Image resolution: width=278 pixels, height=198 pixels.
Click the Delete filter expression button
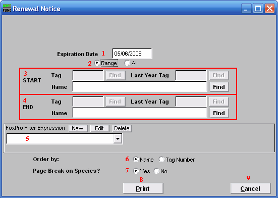click(122, 128)
